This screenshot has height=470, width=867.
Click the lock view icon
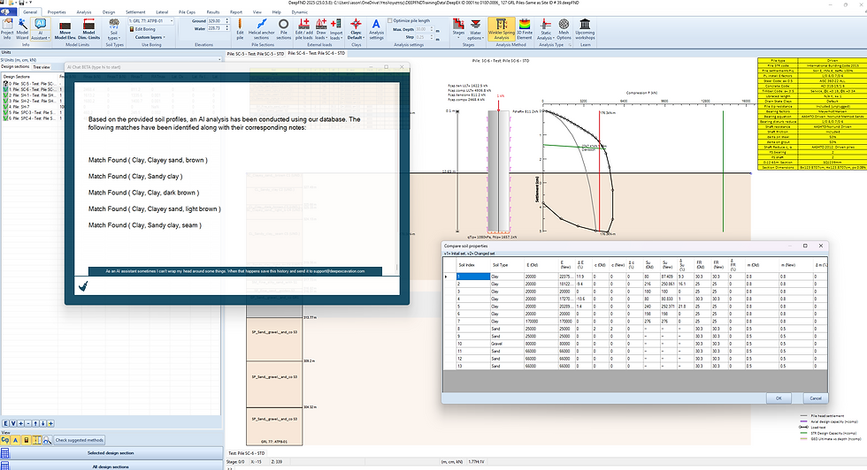click(26, 440)
